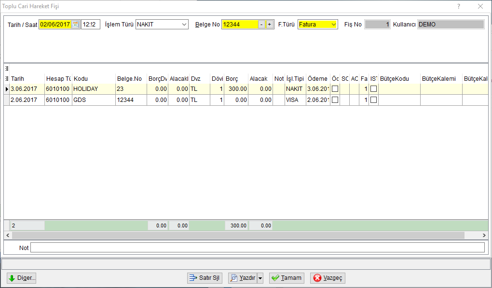Click the 3.06.2017 date cell
Image resolution: width=492 pixels, height=288 pixels.
27,89
